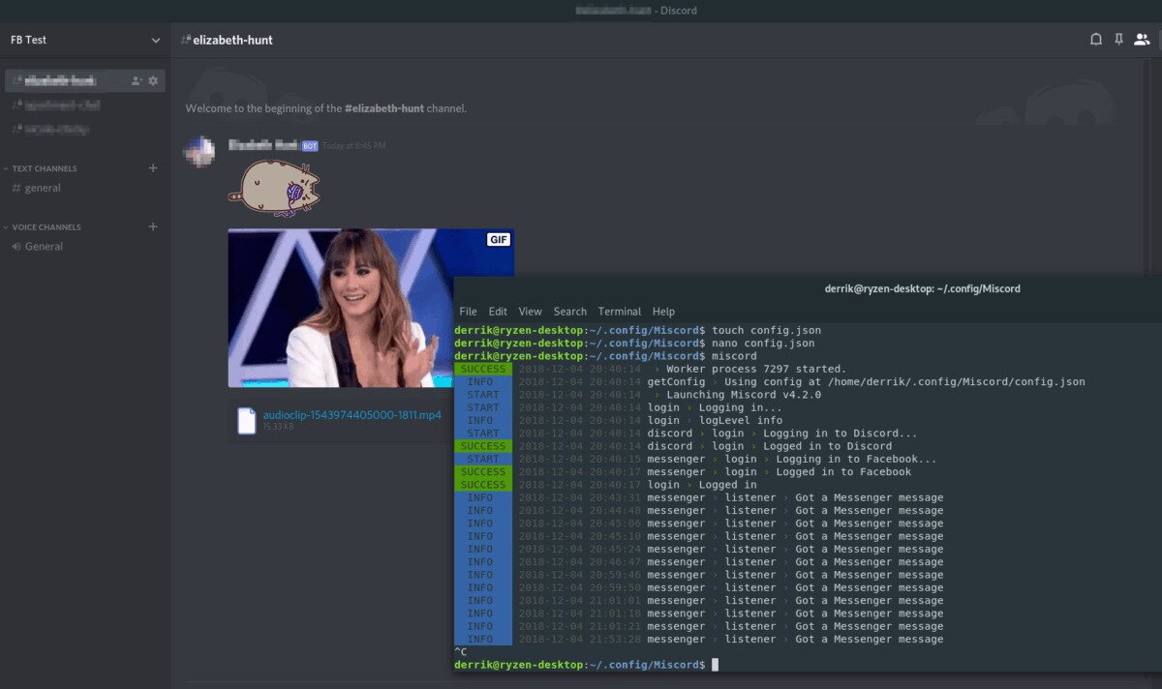Add a channel under TEXT CHANNELS

coord(152,168)
